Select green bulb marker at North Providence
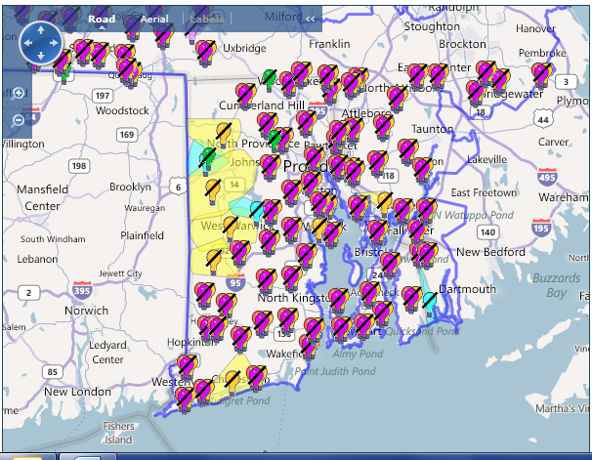This screenshot has height=460, width=592. click(x=275, y=139)
